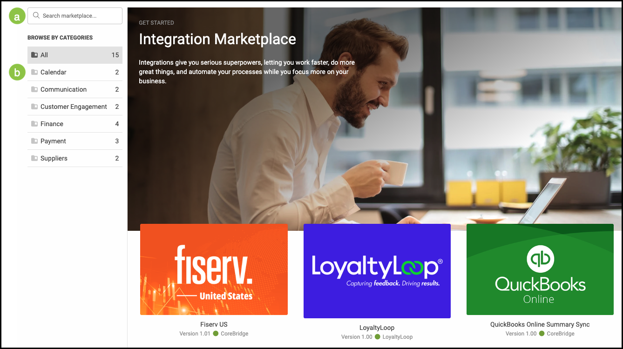Click the Suppliers folder icon
The height and width of the screenshot is (349, 623).
[34, 158]
